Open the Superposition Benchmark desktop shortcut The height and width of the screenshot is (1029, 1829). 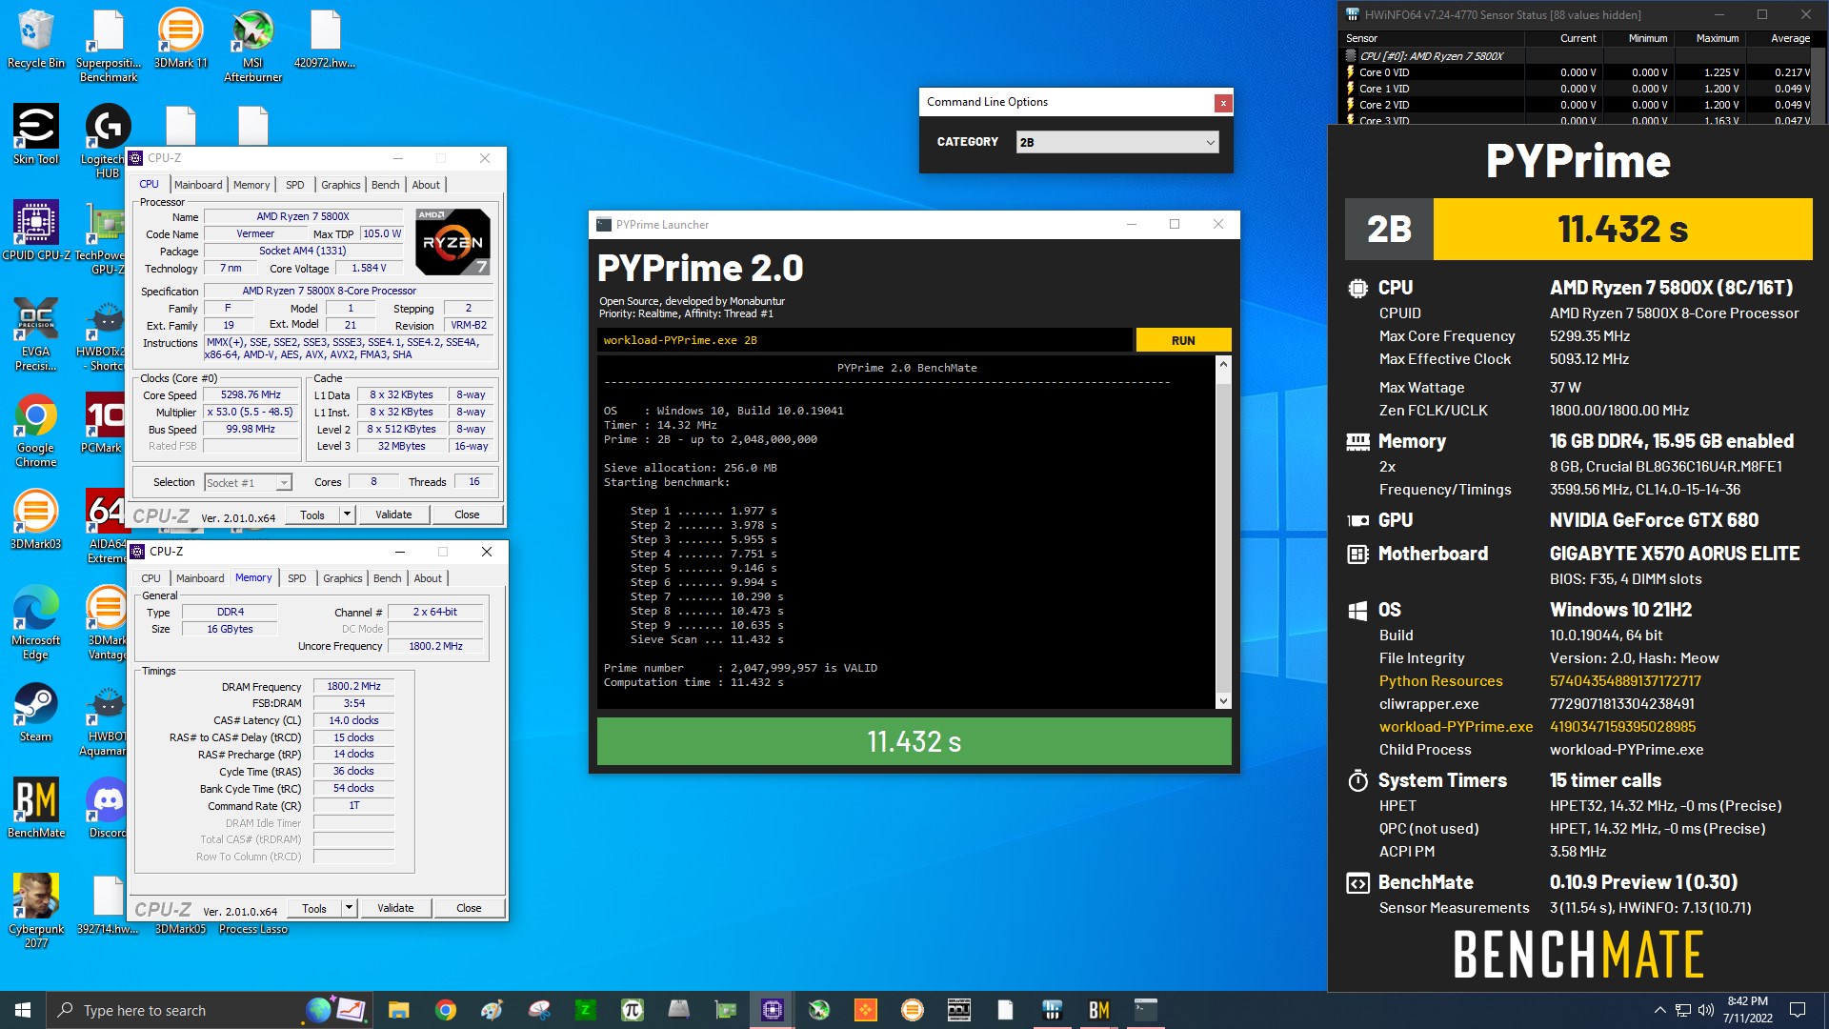click(x=108, y=46)
